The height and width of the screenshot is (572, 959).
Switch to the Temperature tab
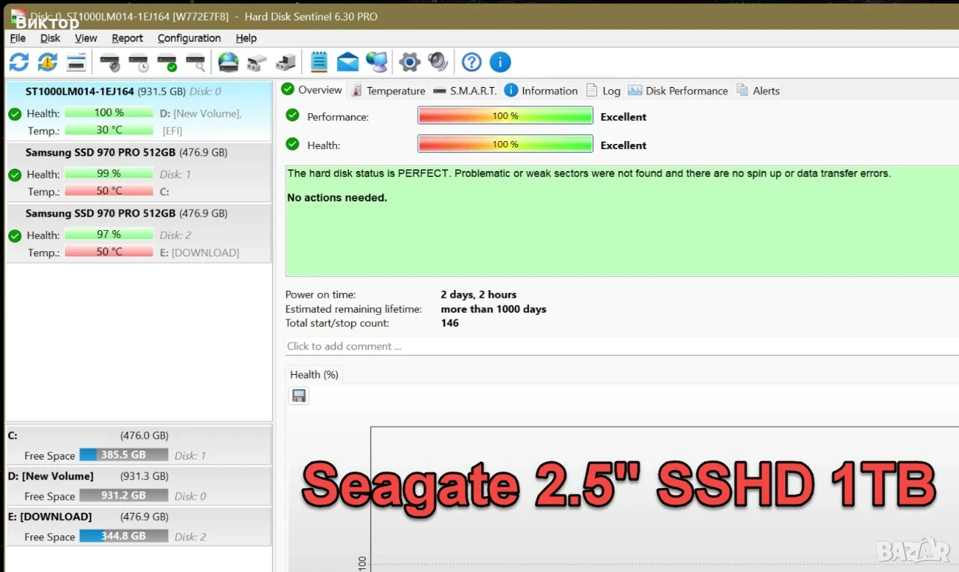pos(387,91)
